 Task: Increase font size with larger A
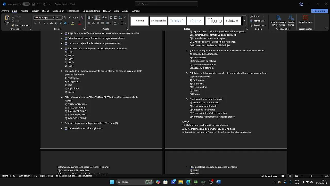65,18
